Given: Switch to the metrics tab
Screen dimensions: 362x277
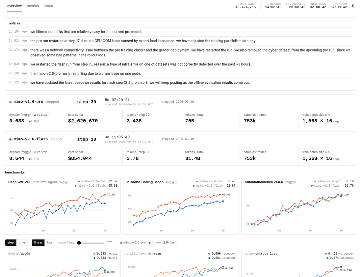Looking at the screenshot, I should [33, 6].
